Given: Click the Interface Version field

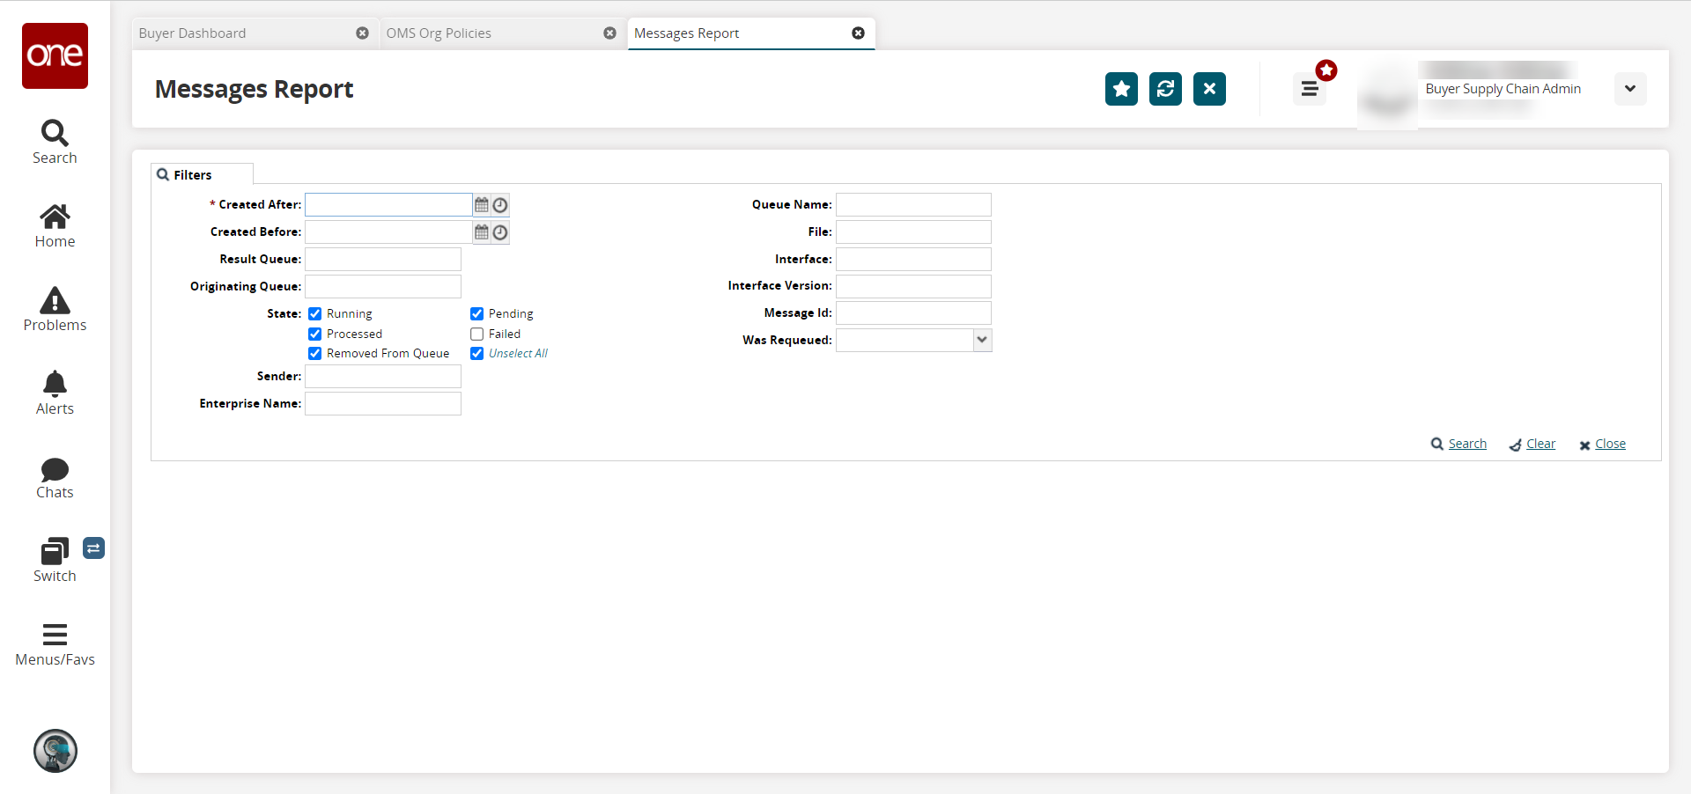Looking at the screenshot, I should [x=913, y=287].
